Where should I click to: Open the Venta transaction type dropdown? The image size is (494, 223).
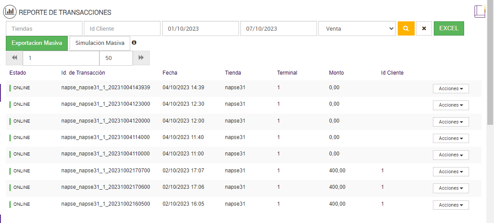[357, 28]
